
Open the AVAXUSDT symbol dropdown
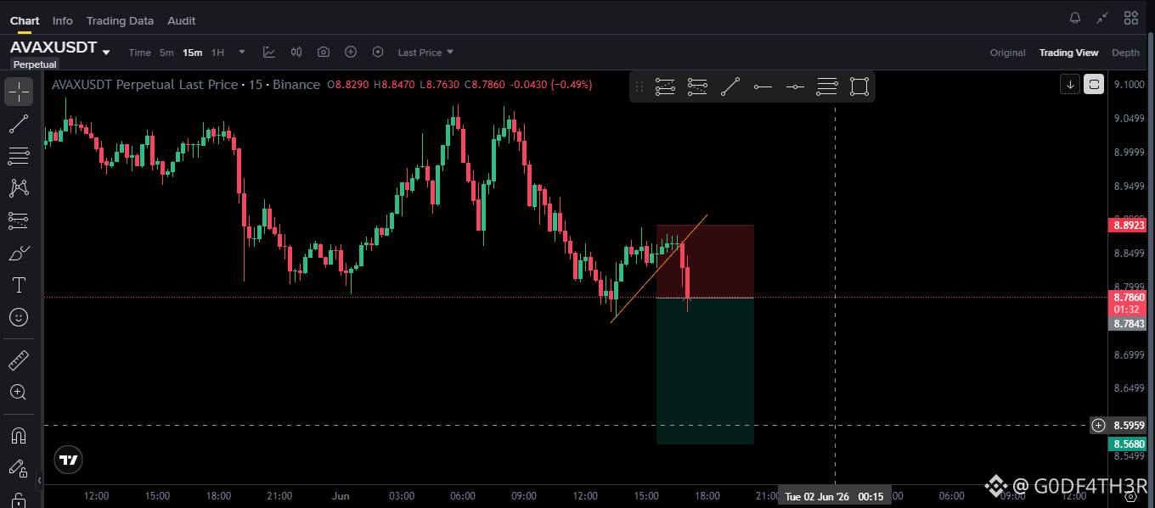pyautogui.click(x=61, y=48)
